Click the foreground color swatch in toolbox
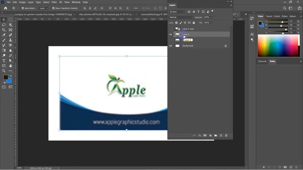The width and height of the screenshot is (303, 170). click(6, 77)
